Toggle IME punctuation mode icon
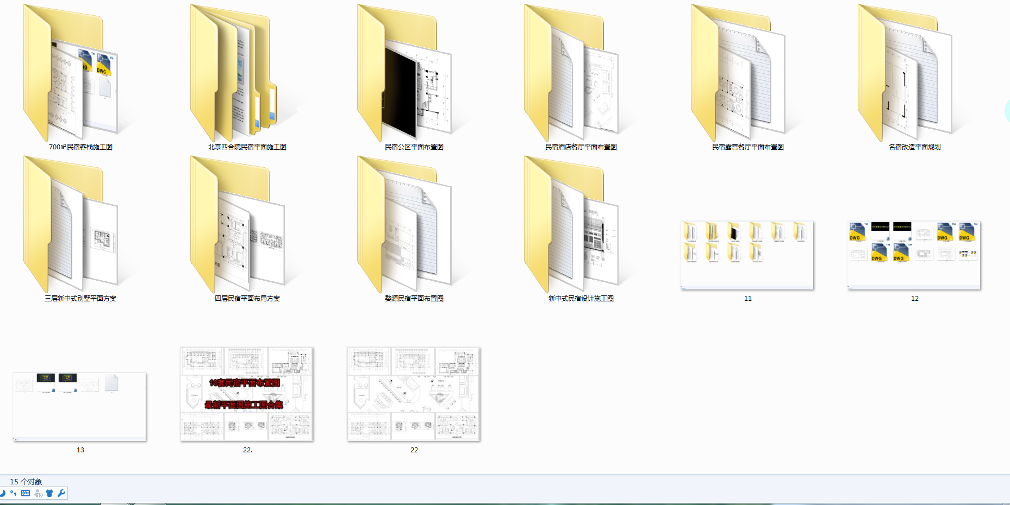 pos(14,493)
